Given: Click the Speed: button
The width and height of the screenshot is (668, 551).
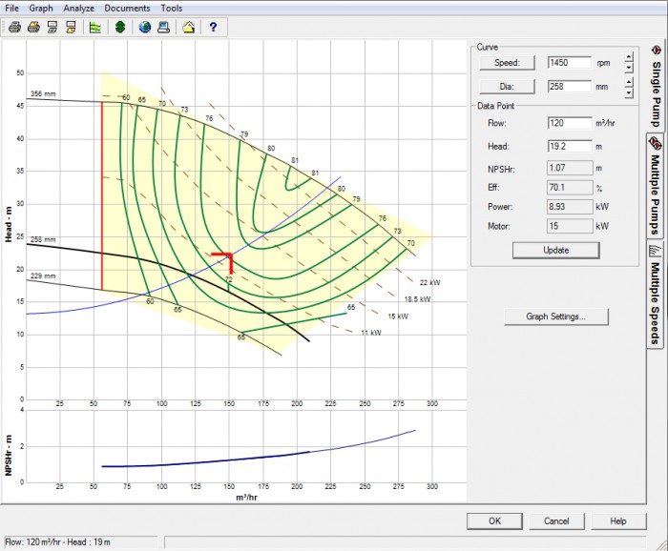Looking at the screenshot, I should pos(507,63).
